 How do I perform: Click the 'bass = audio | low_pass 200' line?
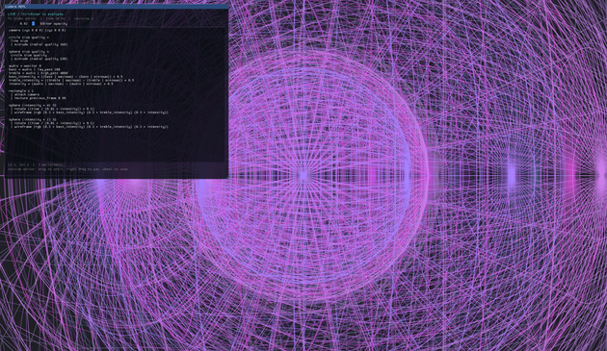click(x=35, y=69)
